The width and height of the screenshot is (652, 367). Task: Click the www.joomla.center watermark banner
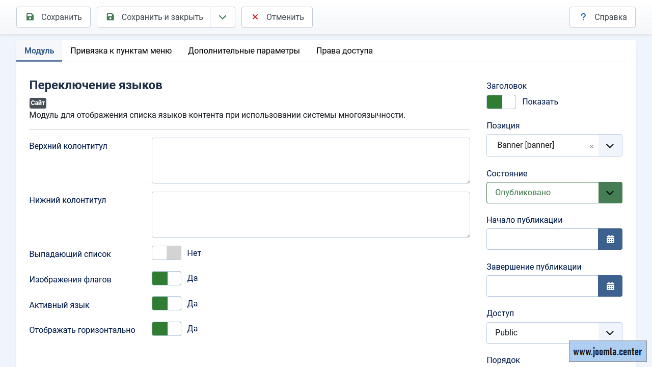pos(607,352)
